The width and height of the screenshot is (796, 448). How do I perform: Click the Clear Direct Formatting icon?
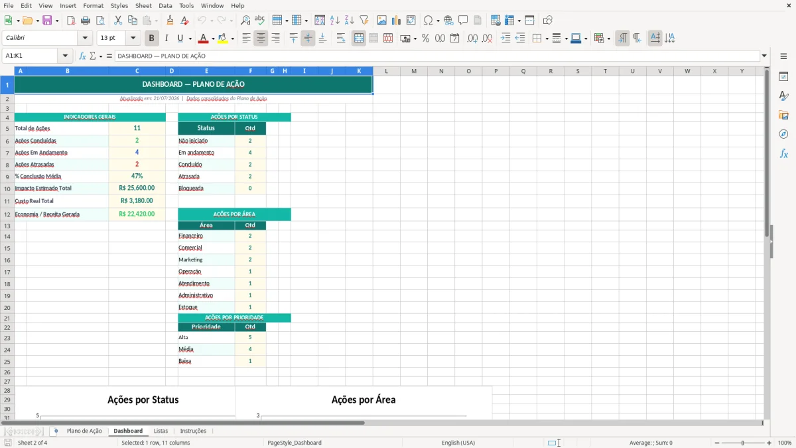click(185, 21)
